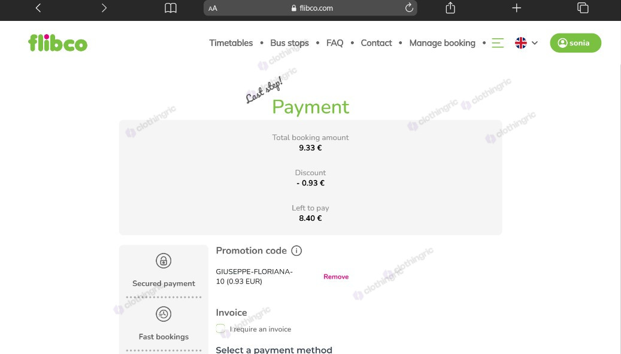Check the I require an invoice box
Image resolution: width=621 pixels, height=354 pixels.
(x=220, y=328)
